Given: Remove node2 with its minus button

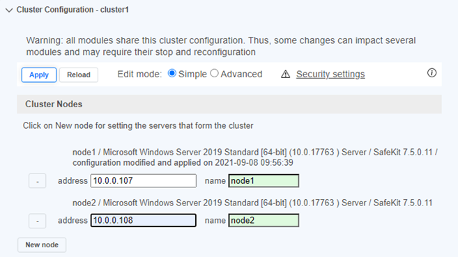Looking at the screenshot, I should (38, 221).
